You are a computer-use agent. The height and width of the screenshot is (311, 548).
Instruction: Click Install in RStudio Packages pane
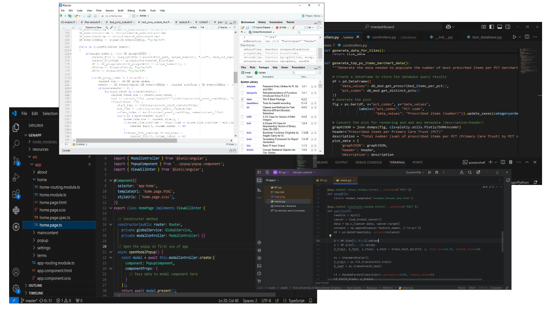(247, 72)
